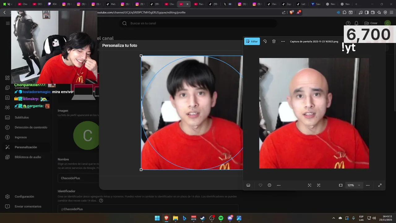Click the Windows Start button
The height and width of the screenshot is (223, 396).
[x=157, y=218]
